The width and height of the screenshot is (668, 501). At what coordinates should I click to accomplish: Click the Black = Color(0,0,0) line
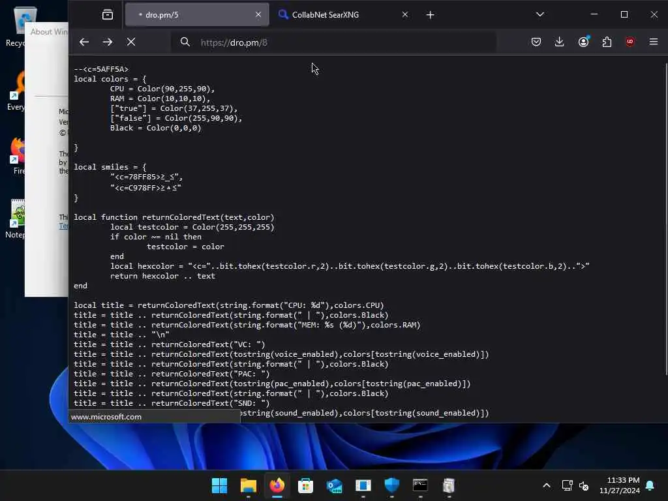pos(155,128)
